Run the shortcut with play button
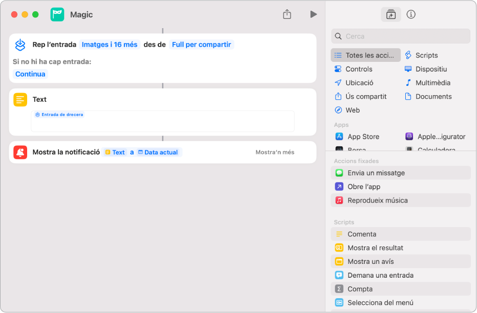The height and width of the screenshot is (313, 477). click(314, 14)
